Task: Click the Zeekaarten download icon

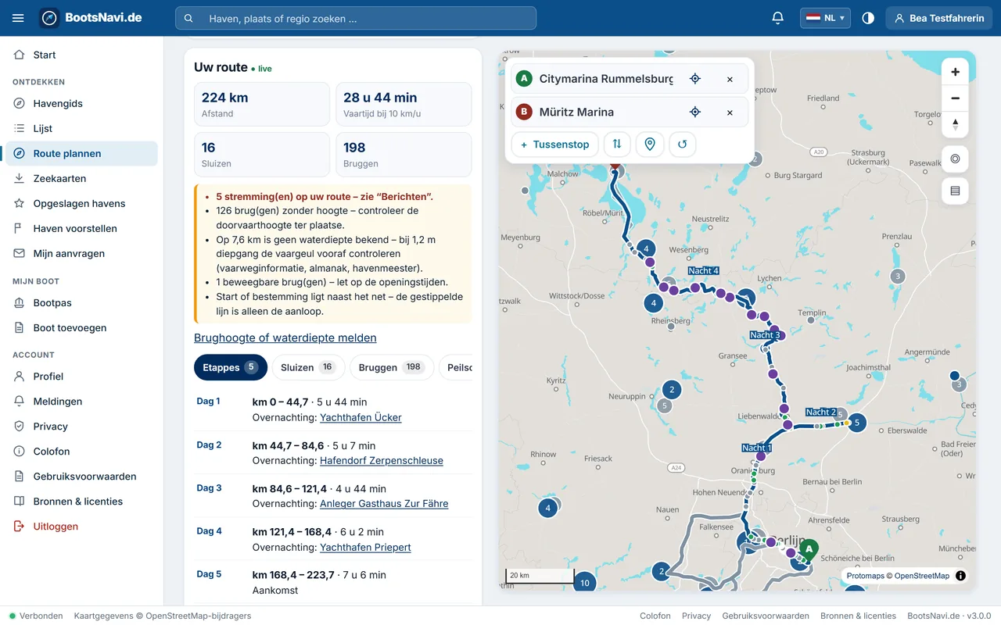Action: tap(20, 178)
